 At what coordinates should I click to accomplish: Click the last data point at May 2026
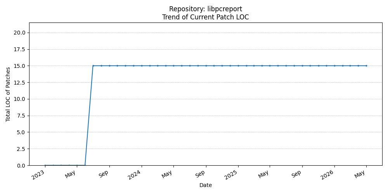pos(366,66)
